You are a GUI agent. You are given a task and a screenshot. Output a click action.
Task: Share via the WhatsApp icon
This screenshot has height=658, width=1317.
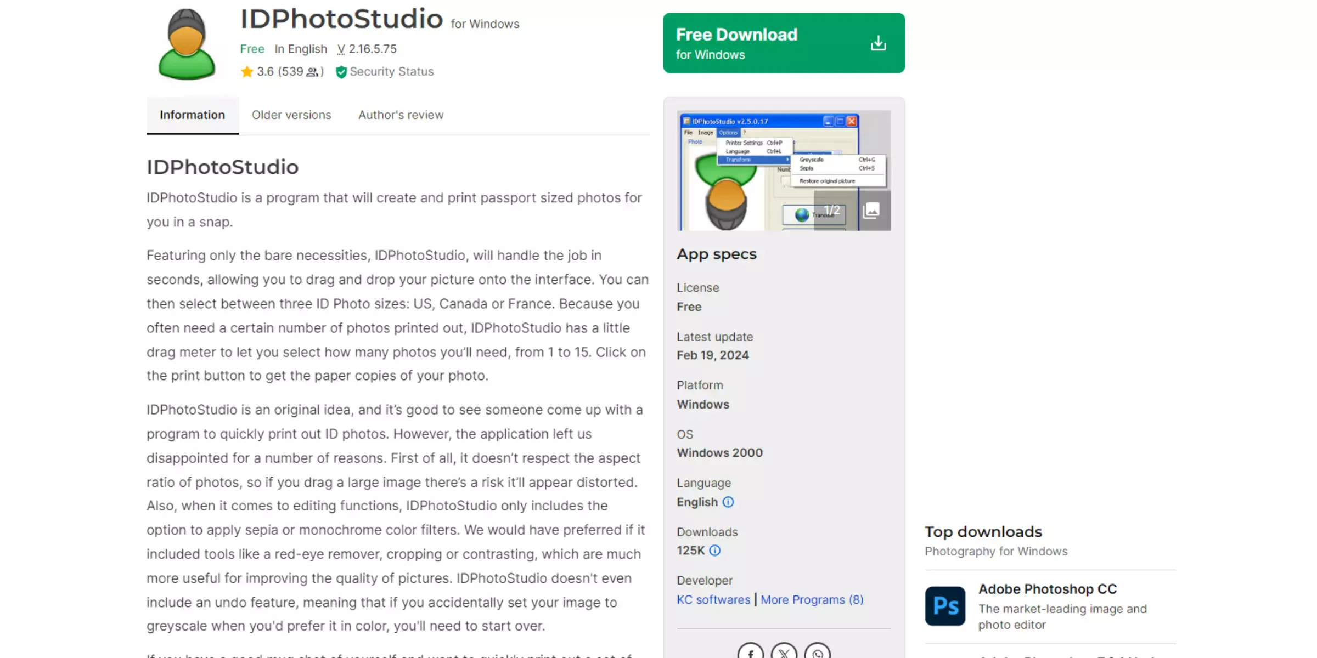(818, 651)
